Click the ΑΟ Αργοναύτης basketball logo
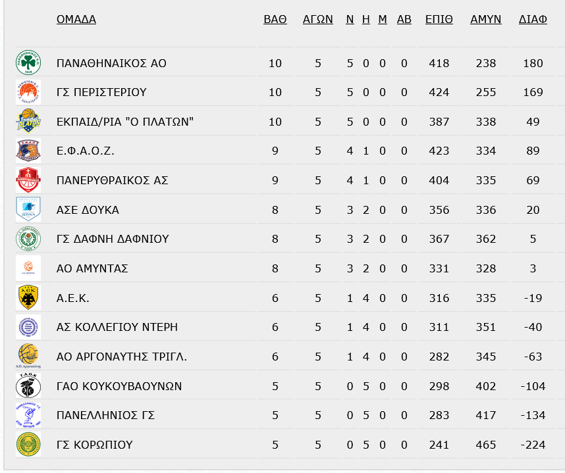The width and height of the screenshot is (565, 473). click(28, 357)
